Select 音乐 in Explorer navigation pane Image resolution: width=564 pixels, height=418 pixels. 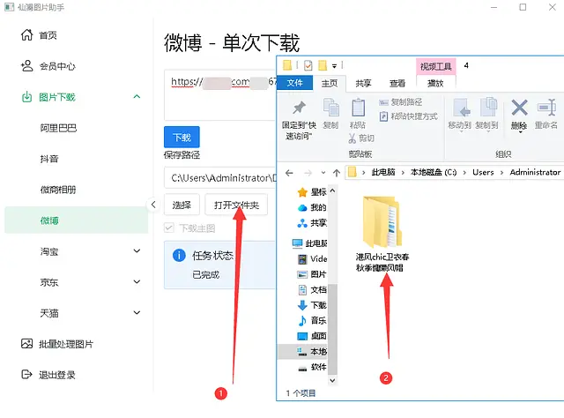pyautogui.click(x=311, y=320)
